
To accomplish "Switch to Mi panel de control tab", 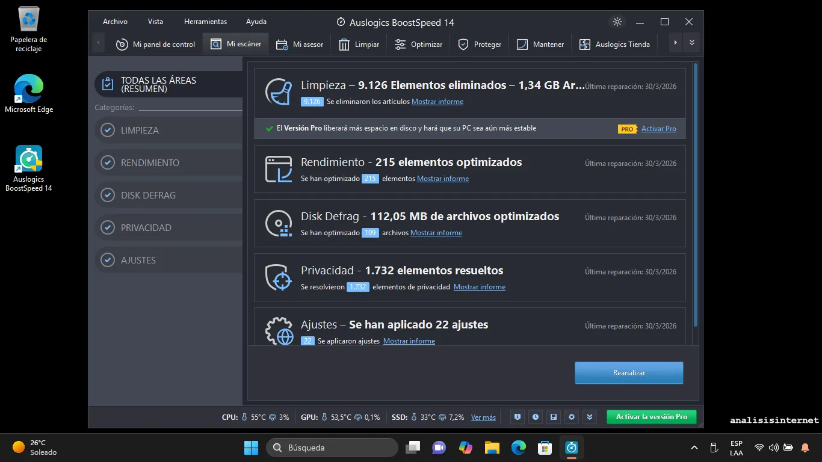I will pyautogui.click(x=155, y=44).
